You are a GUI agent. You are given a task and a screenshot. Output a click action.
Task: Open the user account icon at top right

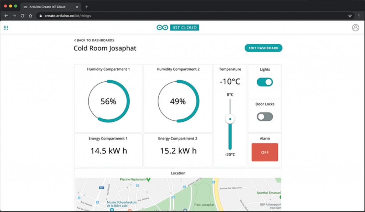[x=355, y=27]
